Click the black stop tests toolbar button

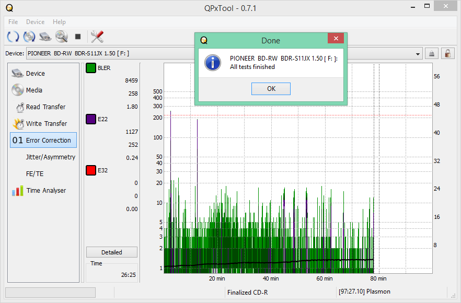tap(77, 37)
